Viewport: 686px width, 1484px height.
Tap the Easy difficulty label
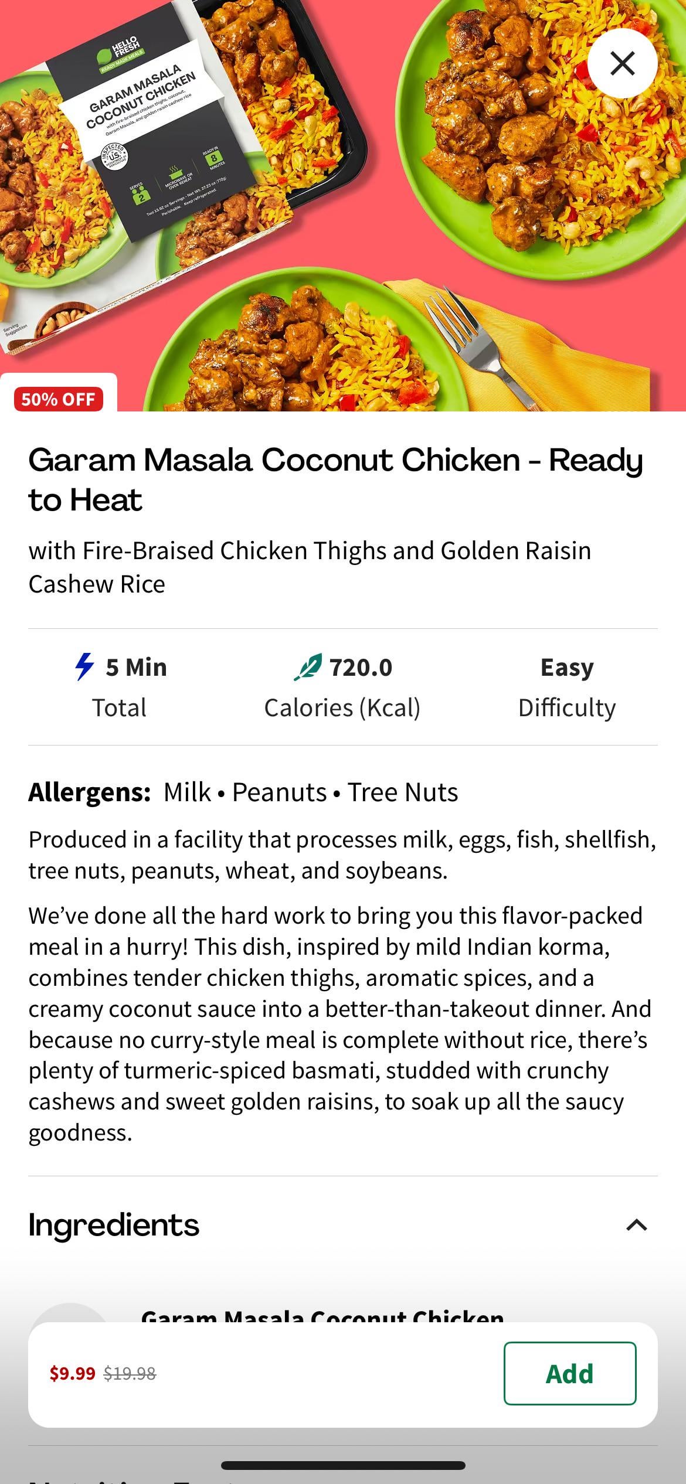(566, 668)
